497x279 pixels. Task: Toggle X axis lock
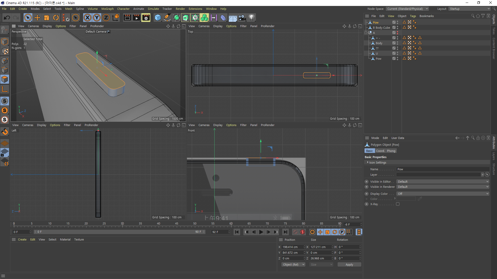(87, 18)
